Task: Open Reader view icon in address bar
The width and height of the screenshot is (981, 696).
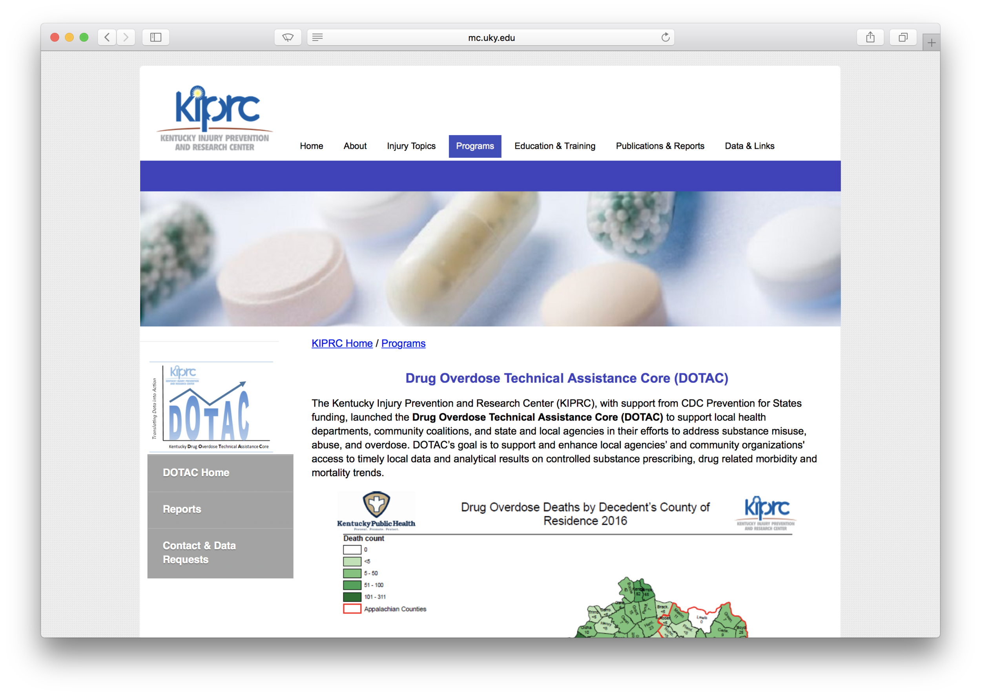Action: tap(317, 37)
